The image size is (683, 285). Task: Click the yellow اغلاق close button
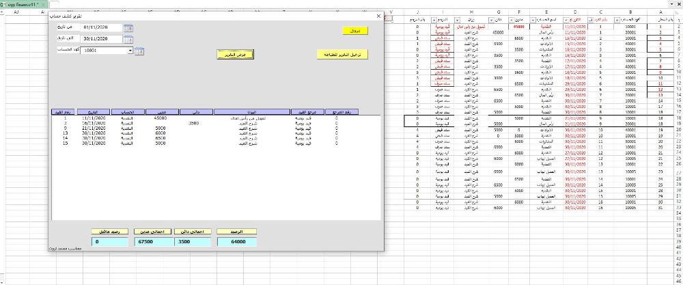tap(355, 31)
